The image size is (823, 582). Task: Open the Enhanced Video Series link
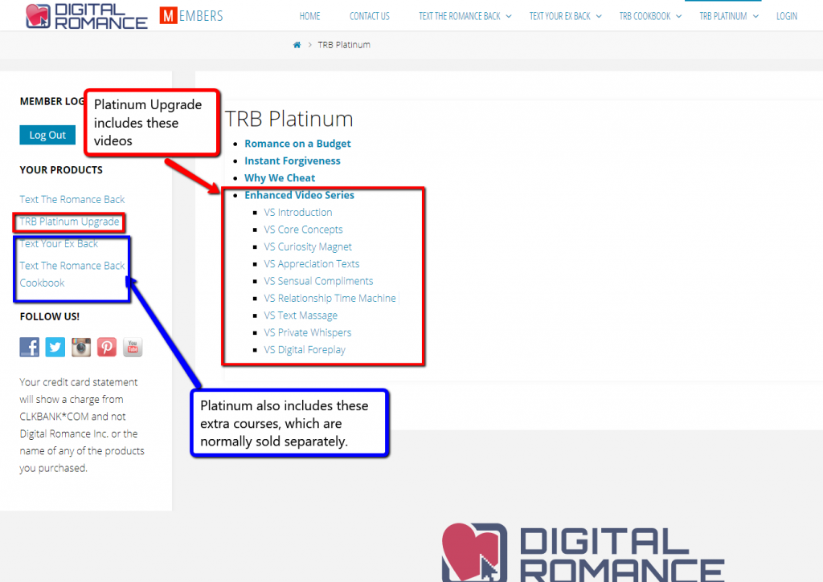(299, 195)
